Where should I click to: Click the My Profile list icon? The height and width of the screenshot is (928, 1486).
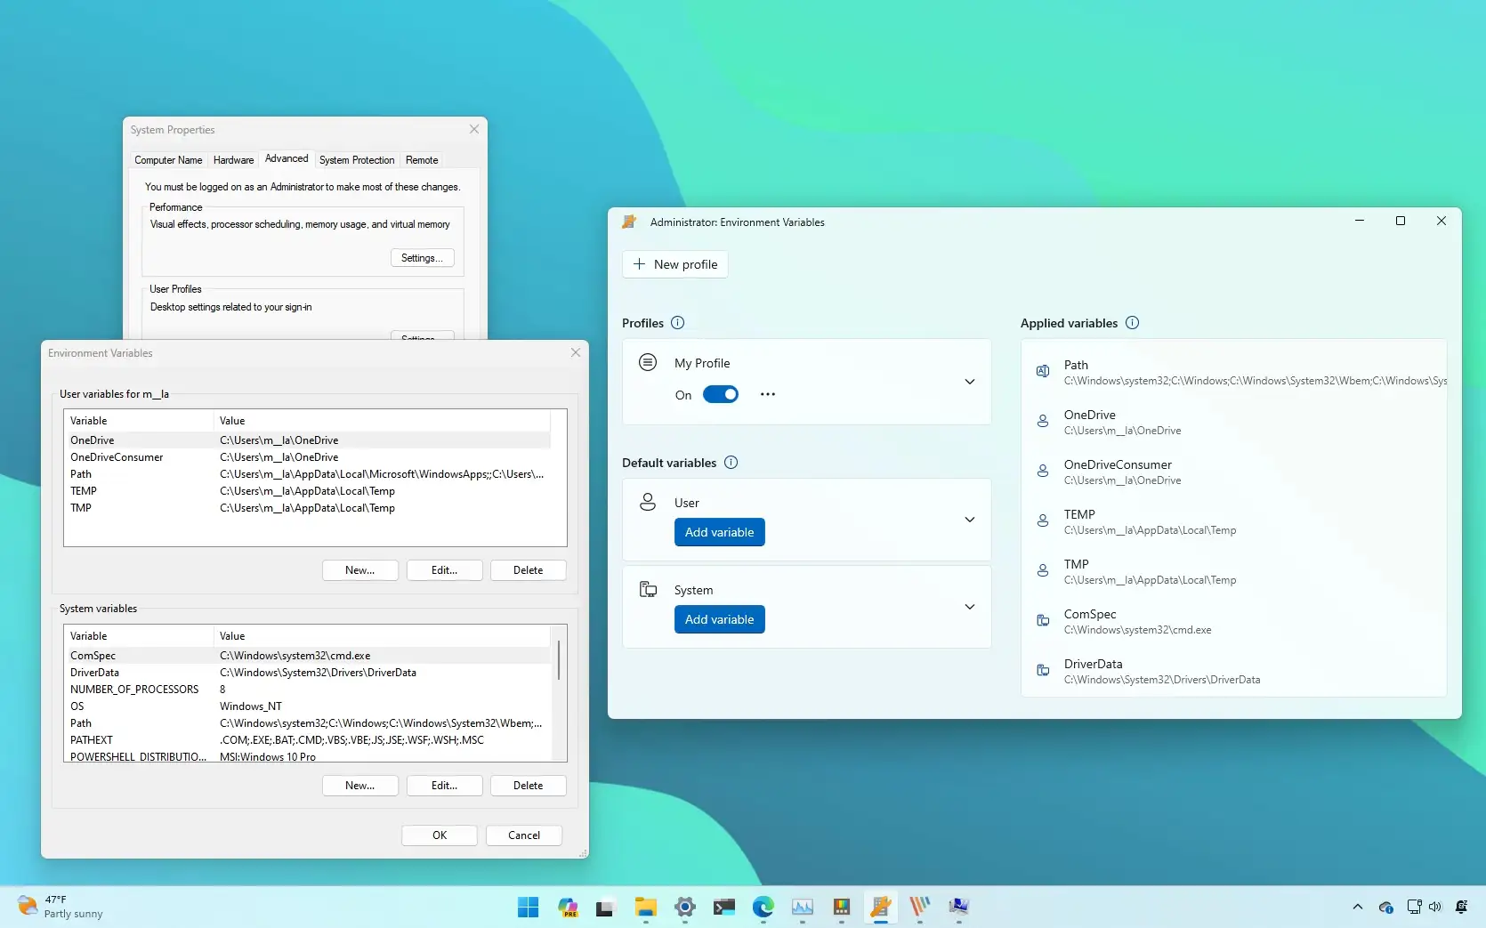(x=648, y=363)
